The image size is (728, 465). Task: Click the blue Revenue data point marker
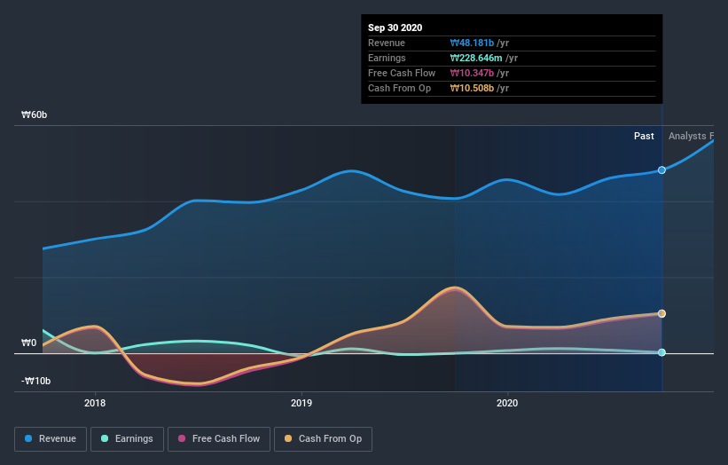661,170
